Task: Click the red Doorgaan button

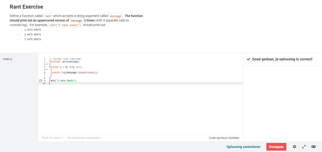Action: 276,147
